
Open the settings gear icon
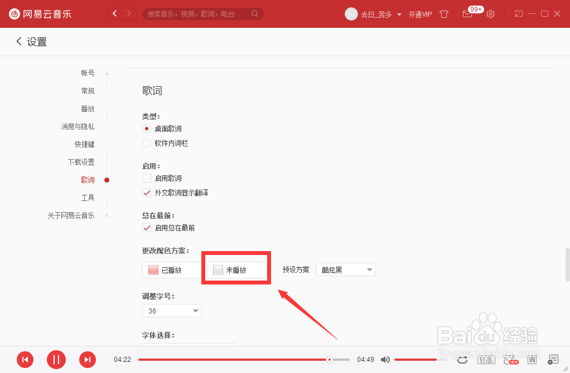pos(490,14)
